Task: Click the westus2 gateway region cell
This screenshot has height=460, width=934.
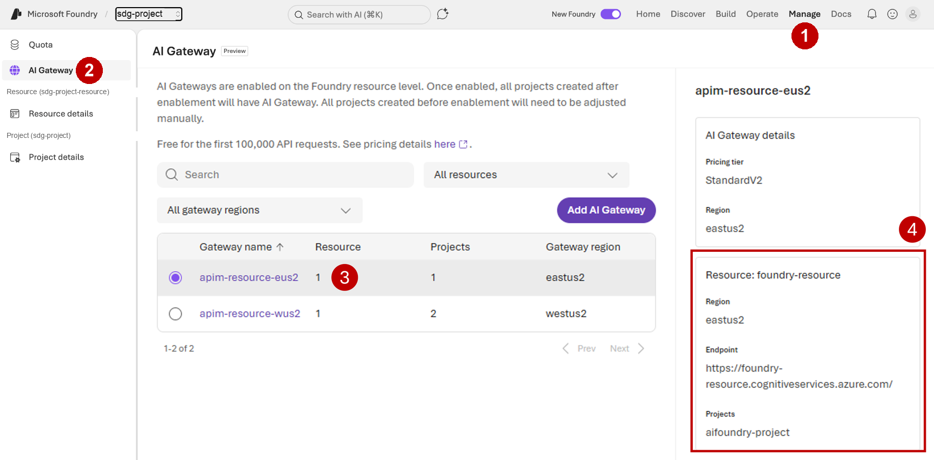Action: (567, 314)
